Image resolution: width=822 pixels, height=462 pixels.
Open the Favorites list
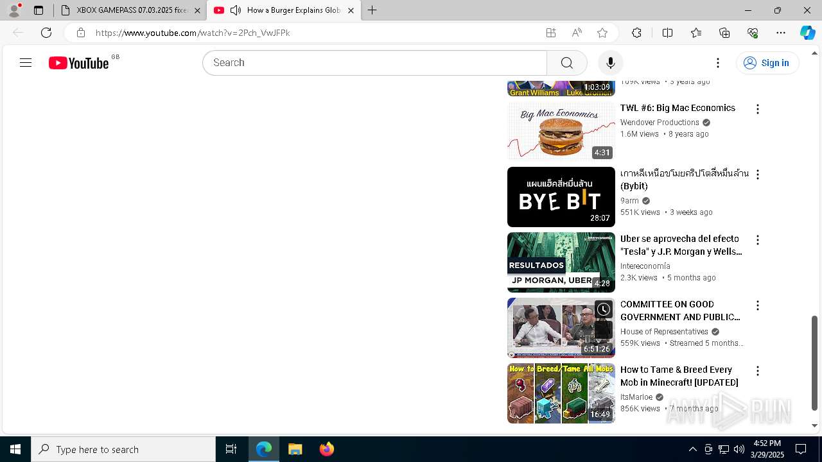tap(696, 33)
